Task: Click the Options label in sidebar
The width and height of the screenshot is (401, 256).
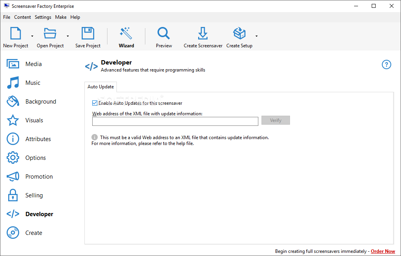Action: pyautogui.click(x=36, y=158)
